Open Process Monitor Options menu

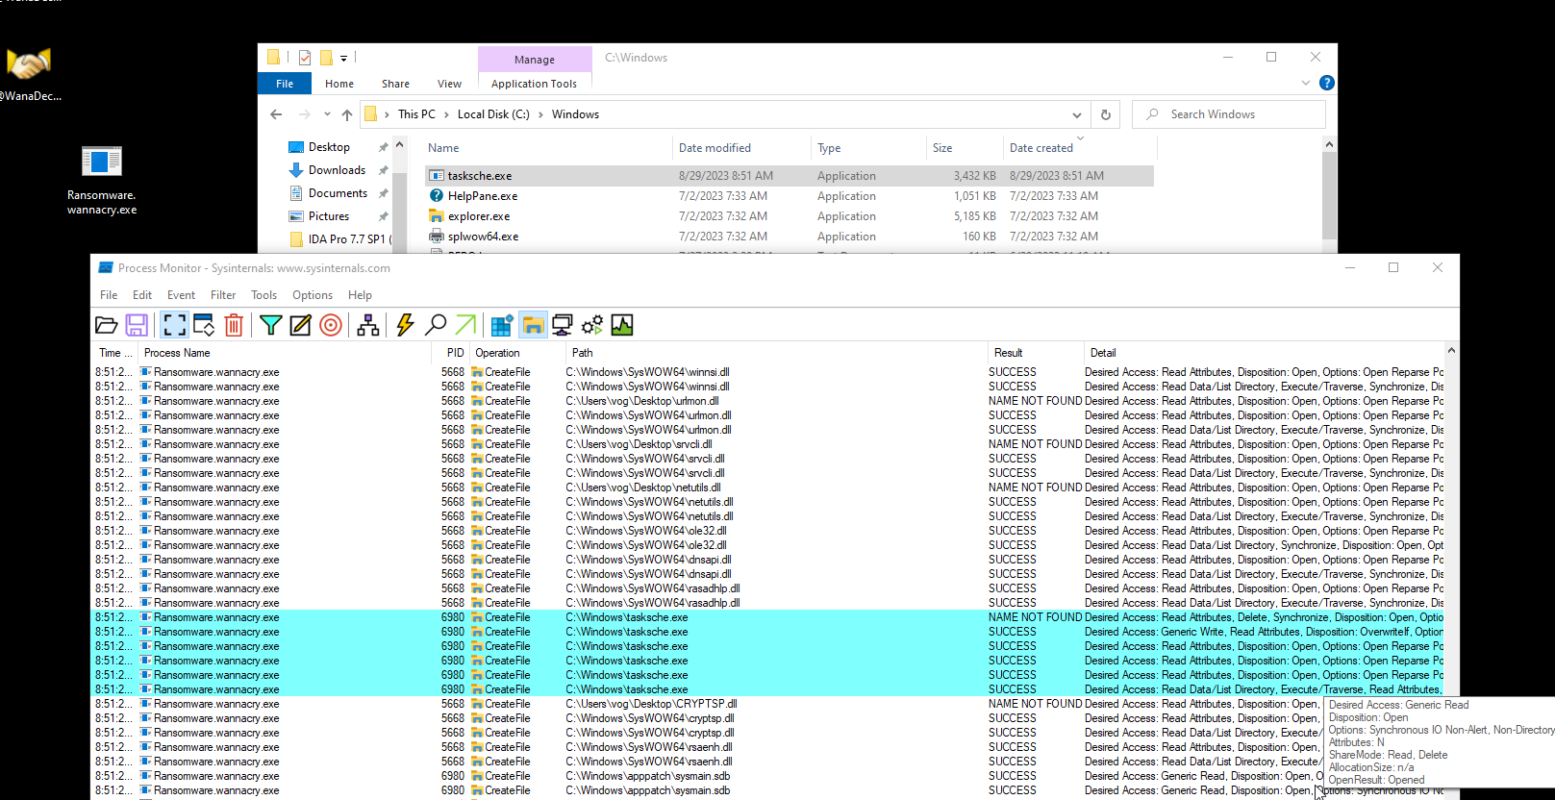click(x=313, y=295)
